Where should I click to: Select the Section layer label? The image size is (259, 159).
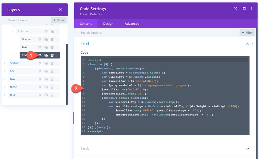click(14, 63)
